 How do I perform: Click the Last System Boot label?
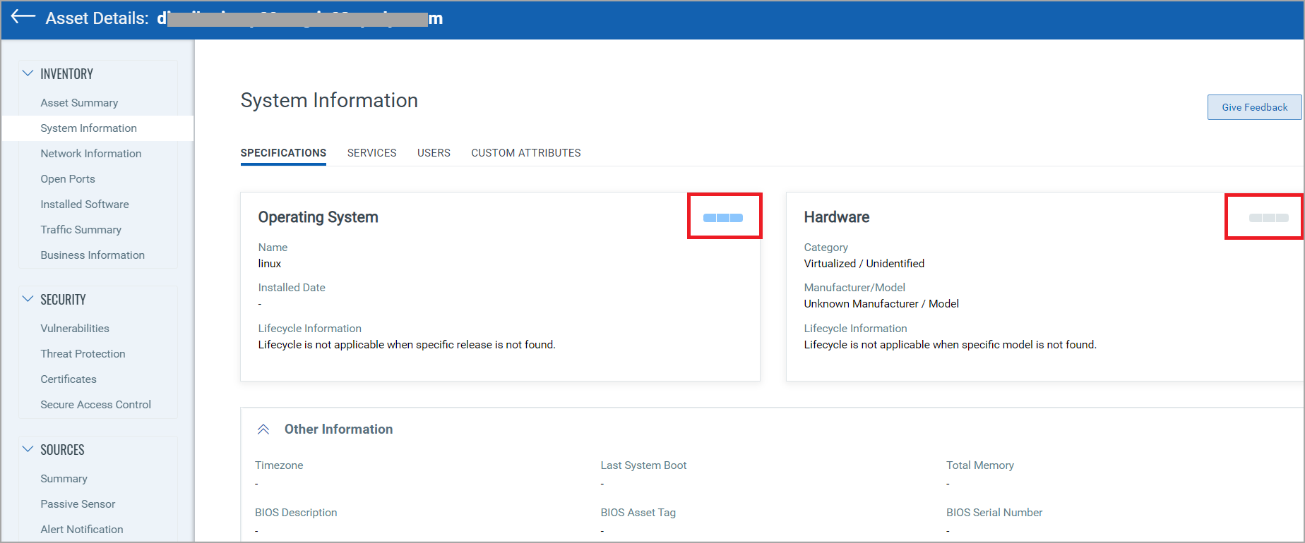click(x=643, y=465)
